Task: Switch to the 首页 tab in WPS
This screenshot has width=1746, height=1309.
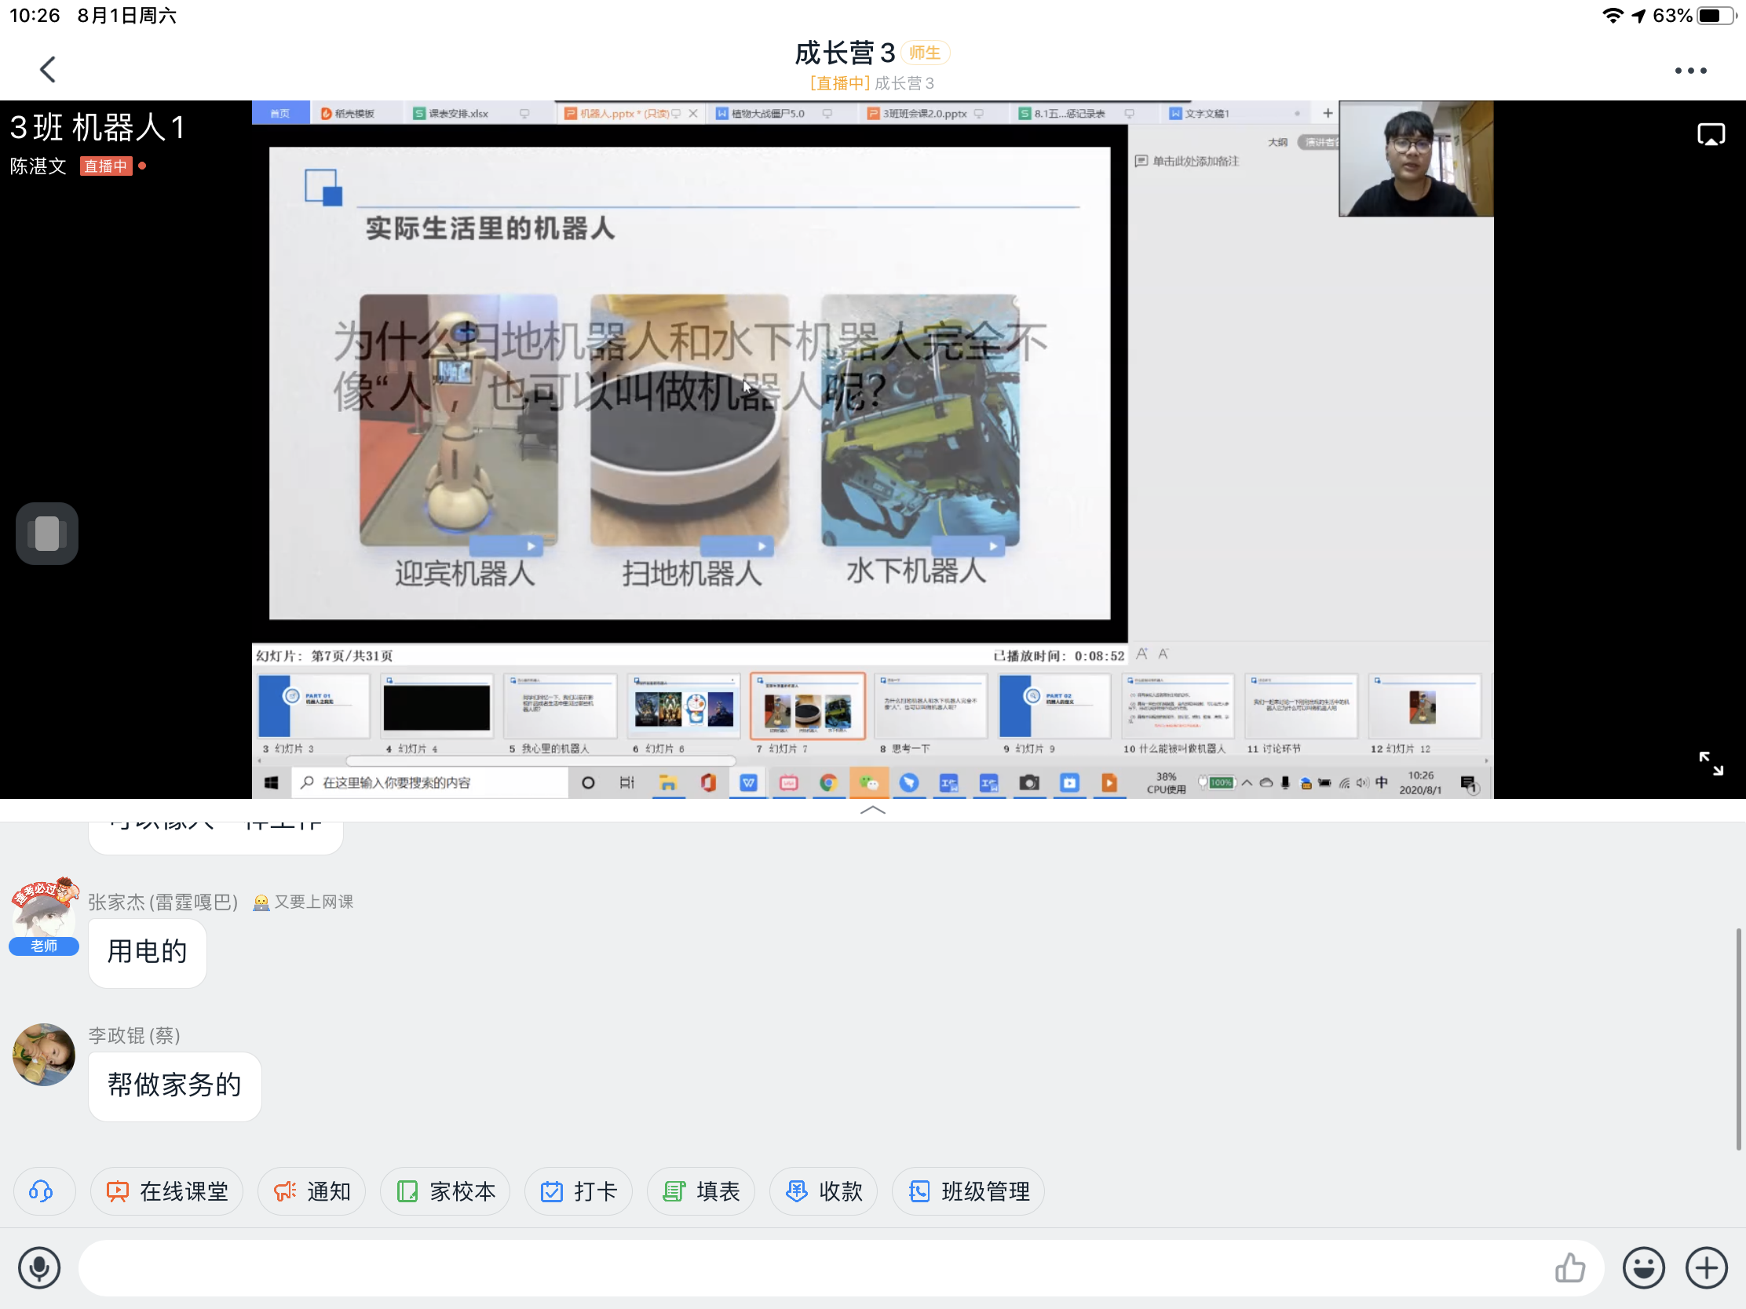Action: (x=280, y=113)
